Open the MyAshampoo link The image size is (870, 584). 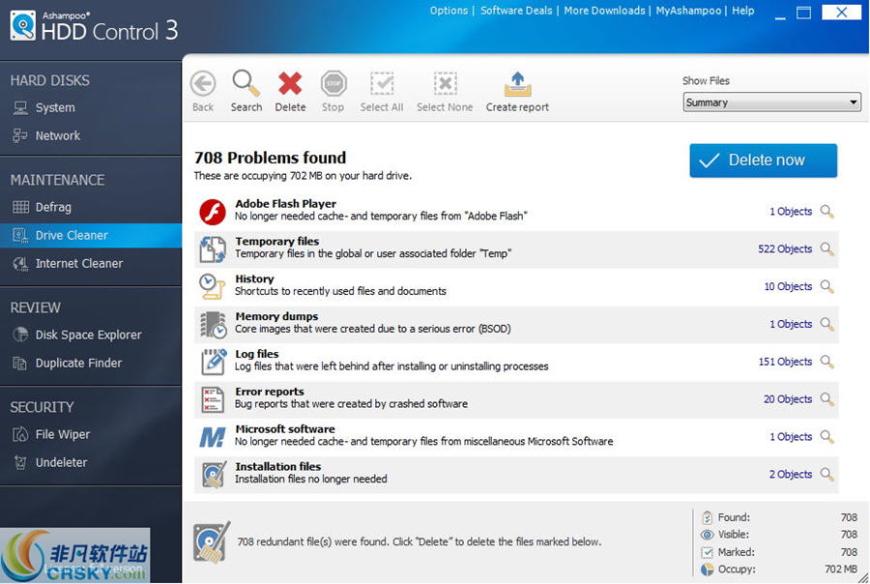(x=688, y=11)
